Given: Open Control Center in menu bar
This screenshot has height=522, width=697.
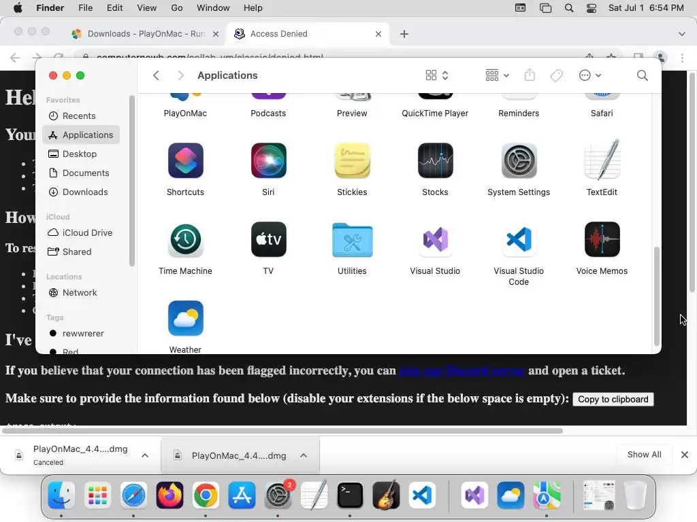Looking at the screenshot, I should coord(591,8).
